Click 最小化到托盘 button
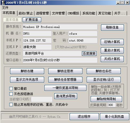Viewport: 130px width, 123px height. tap(115, 117)
